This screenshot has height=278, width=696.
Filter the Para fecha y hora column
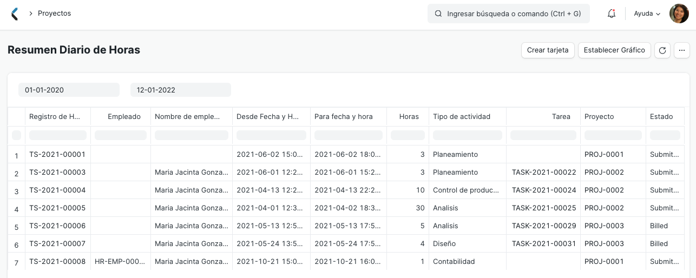tap(349, 135)
